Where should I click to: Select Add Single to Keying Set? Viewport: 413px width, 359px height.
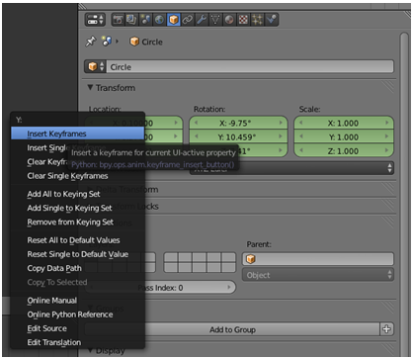(x=78, y=208)
